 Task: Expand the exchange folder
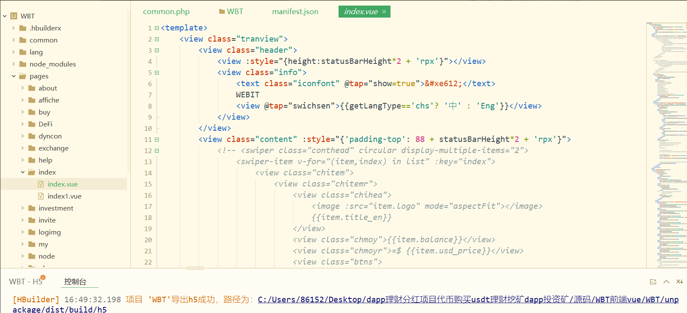(23, 148)
